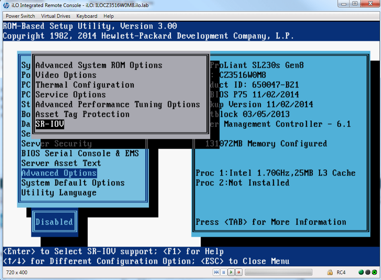The height and width of the screenshot is (280, 381).
Task: Click the green power status indicator
Action: pos(374,273)
